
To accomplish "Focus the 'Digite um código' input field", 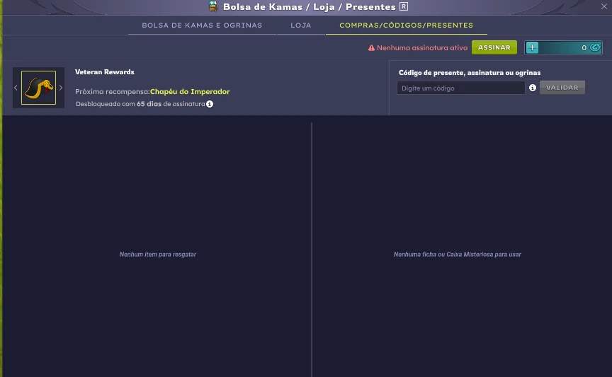I will 460,88.
